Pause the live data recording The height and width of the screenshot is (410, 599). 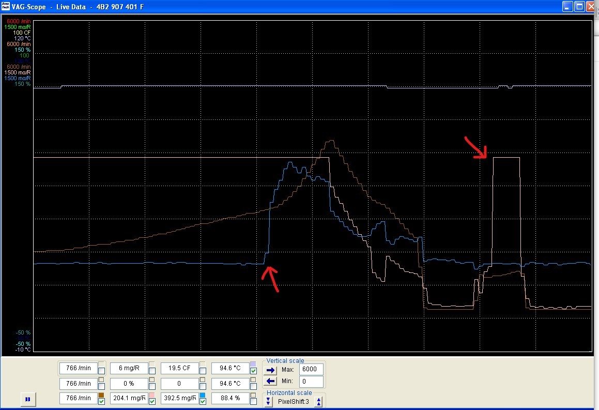click(x=28, y=399)
